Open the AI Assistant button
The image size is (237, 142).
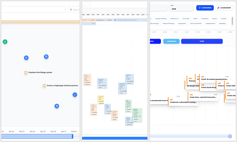click(224, 8)
